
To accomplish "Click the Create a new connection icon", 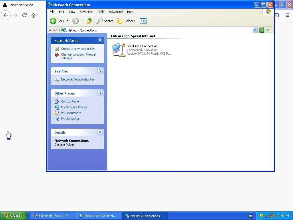I will pos(57,49).
